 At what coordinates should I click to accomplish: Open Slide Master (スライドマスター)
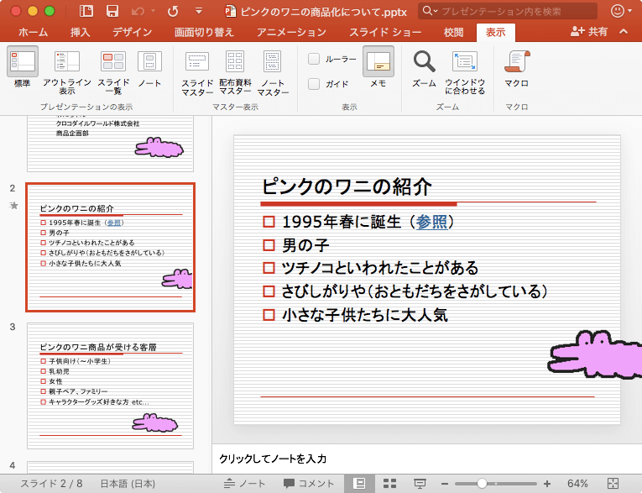tap(197, 73)
